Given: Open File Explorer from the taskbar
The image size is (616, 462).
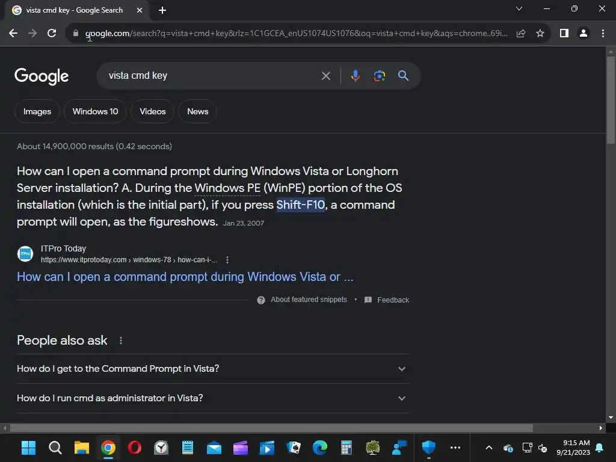Looking at the screenshot, I should [82, 448].
